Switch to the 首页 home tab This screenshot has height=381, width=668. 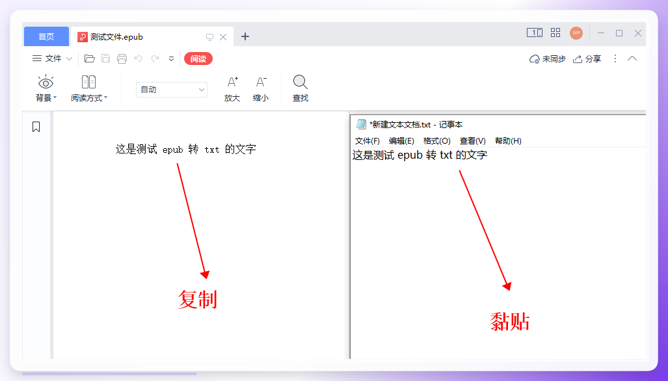pos(46,36)
